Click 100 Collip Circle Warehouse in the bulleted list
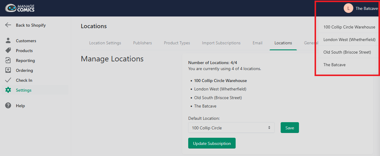 220,81
